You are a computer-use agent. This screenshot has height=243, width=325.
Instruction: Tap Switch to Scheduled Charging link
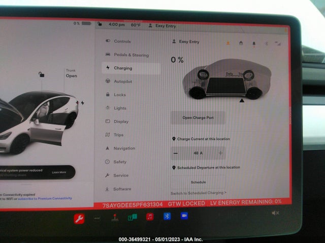click(199, 193)
